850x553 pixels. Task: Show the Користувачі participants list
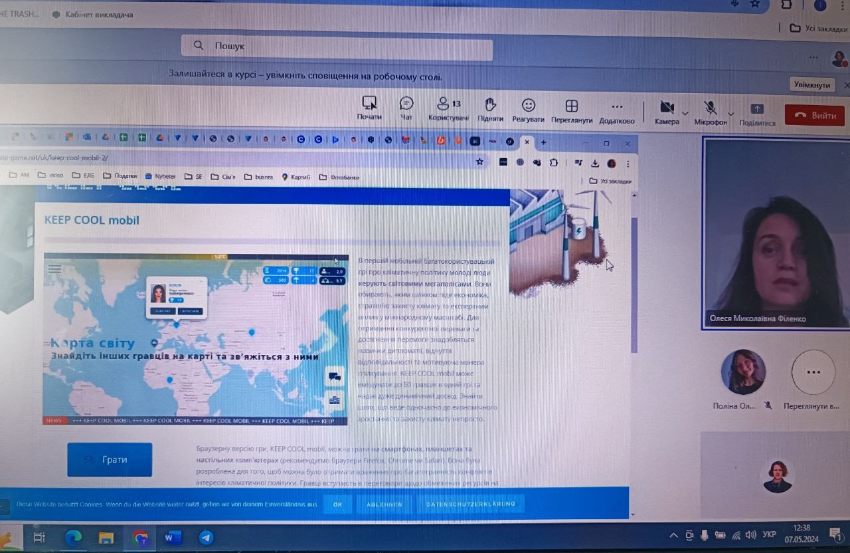point(448,109)
